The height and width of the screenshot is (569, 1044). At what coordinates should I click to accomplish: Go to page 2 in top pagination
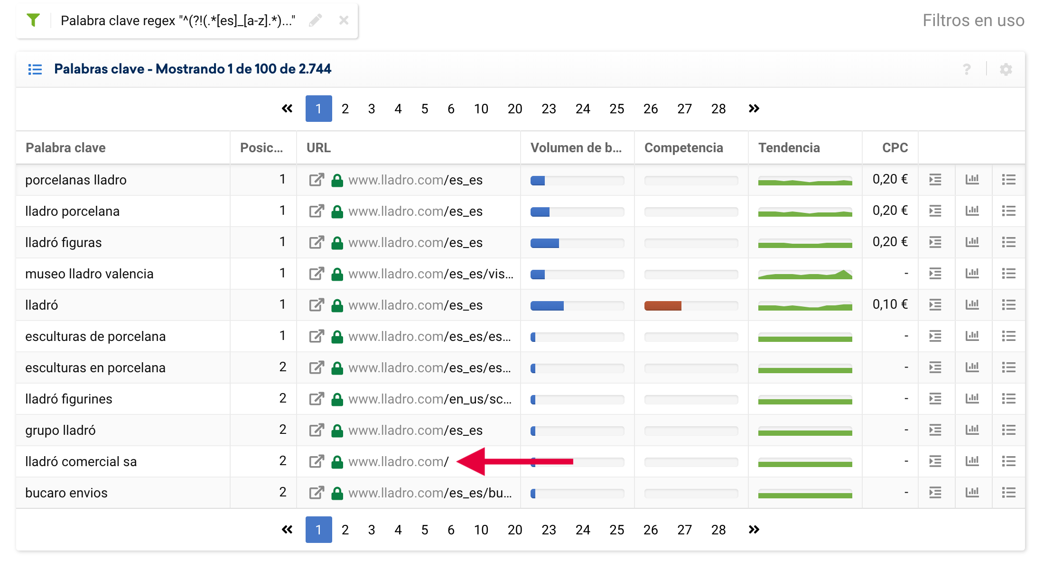tap(345, 109)
